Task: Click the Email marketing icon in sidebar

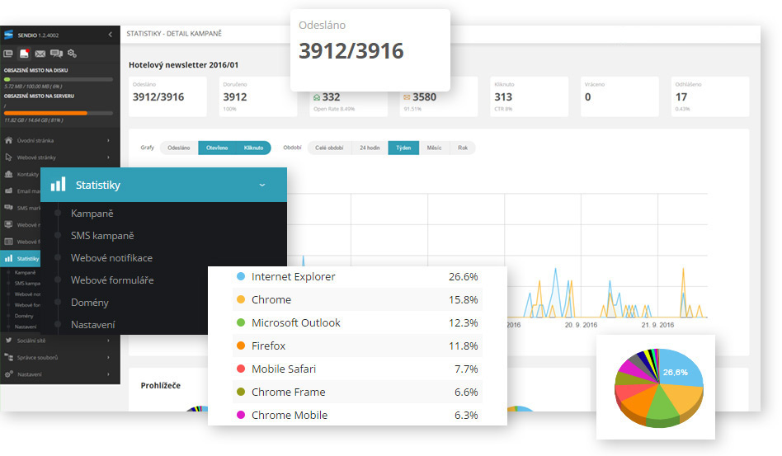Action: click(x=8, y=190)
